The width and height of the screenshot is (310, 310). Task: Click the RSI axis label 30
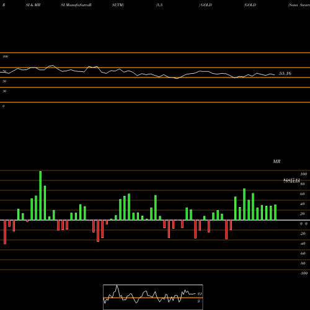click(x=4, y=91)
